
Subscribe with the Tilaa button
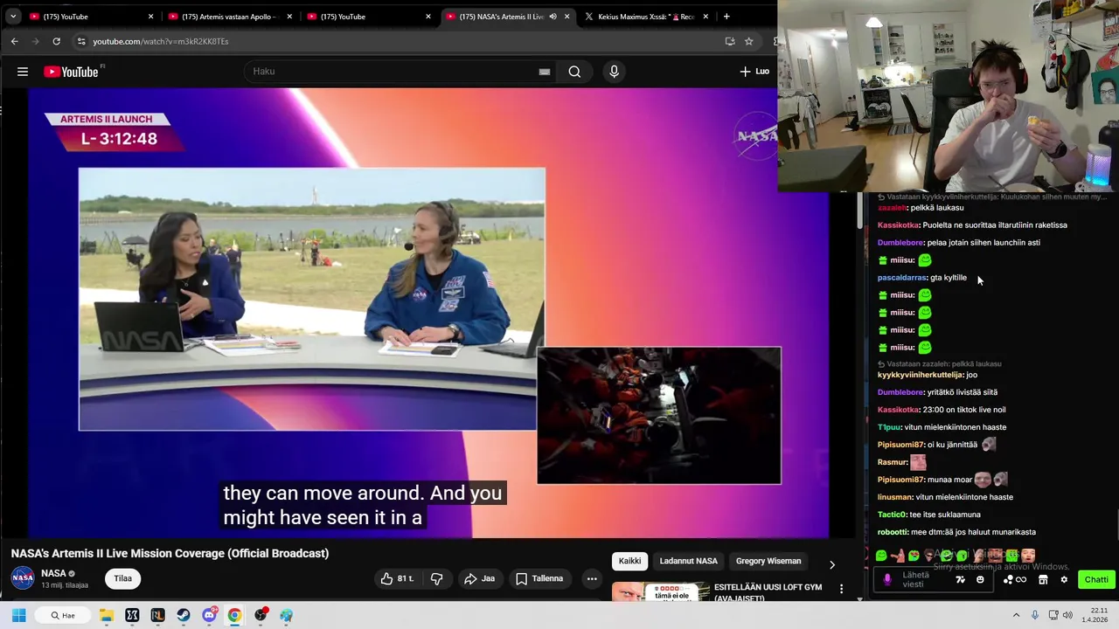pos(123,578)
